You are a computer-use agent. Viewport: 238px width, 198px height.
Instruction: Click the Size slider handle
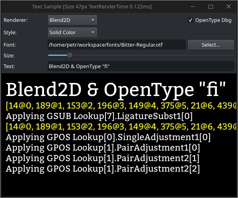click(69, 55)
